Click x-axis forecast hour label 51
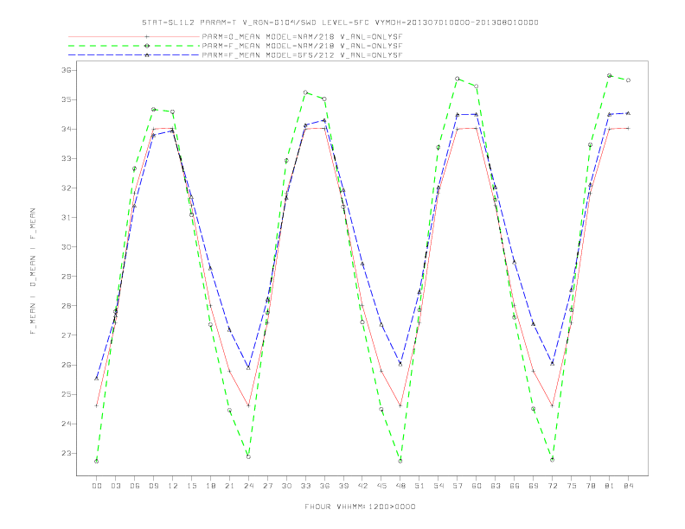This screenshot has height=529, width=685. [419, 486]
